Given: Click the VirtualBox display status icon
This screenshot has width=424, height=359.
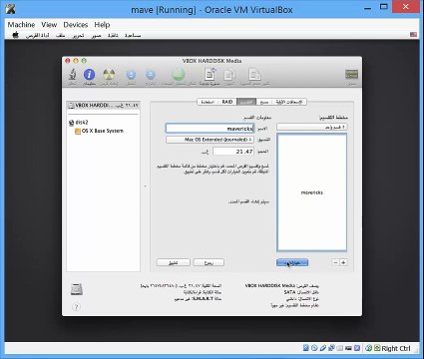Looking at the screenshot, I should (348, 348).
